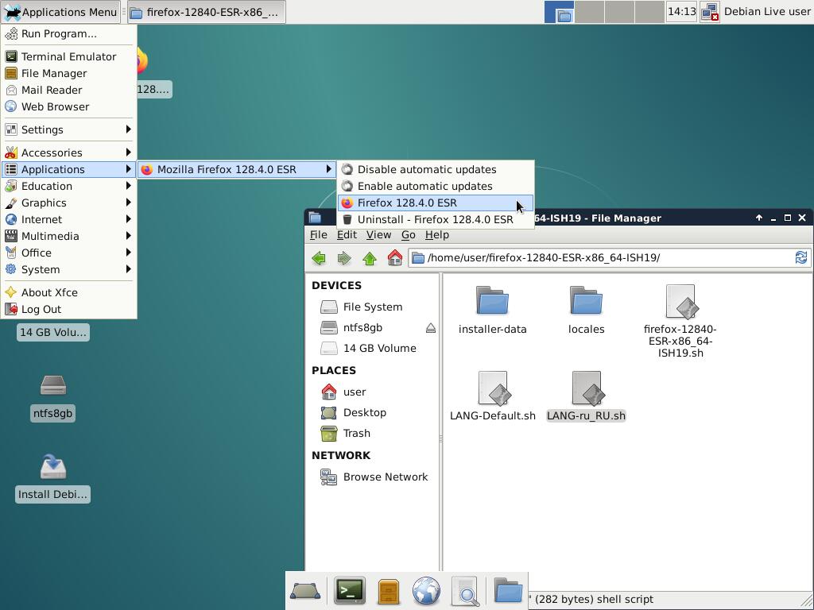Click the network status tray icon
The height and width of the screenshot is (610, 814).
click(710, 12)
